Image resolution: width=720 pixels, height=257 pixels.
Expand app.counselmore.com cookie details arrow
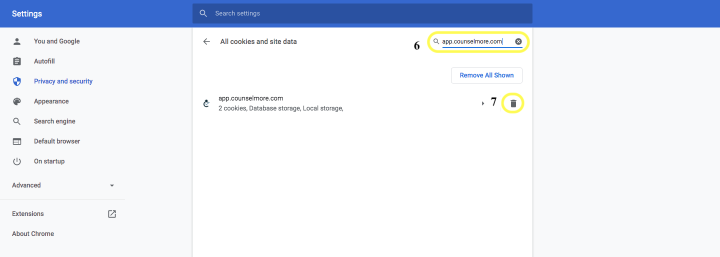tap(483, 103)
